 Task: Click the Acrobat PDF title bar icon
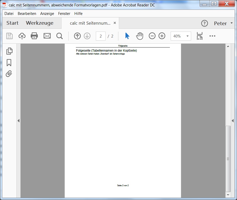tap(5, 5)
